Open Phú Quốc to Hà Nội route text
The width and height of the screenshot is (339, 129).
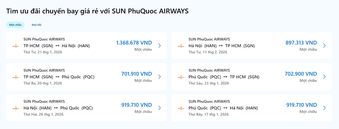(223, 108)
